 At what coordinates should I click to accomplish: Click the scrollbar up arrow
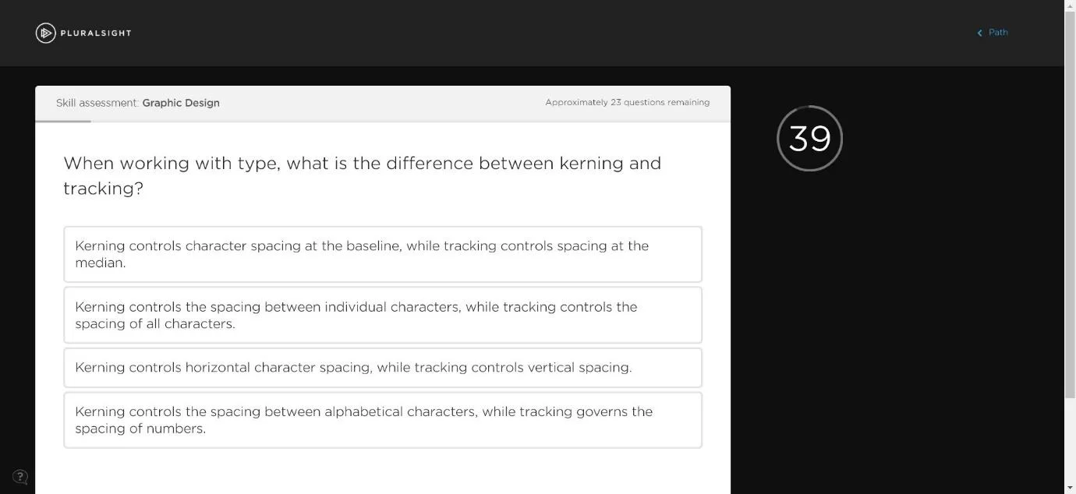(x=1070, y=5)
